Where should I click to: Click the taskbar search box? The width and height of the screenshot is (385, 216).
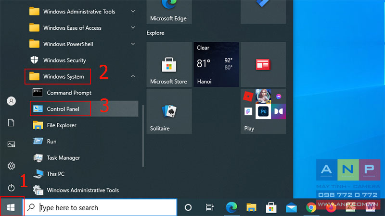101,207
